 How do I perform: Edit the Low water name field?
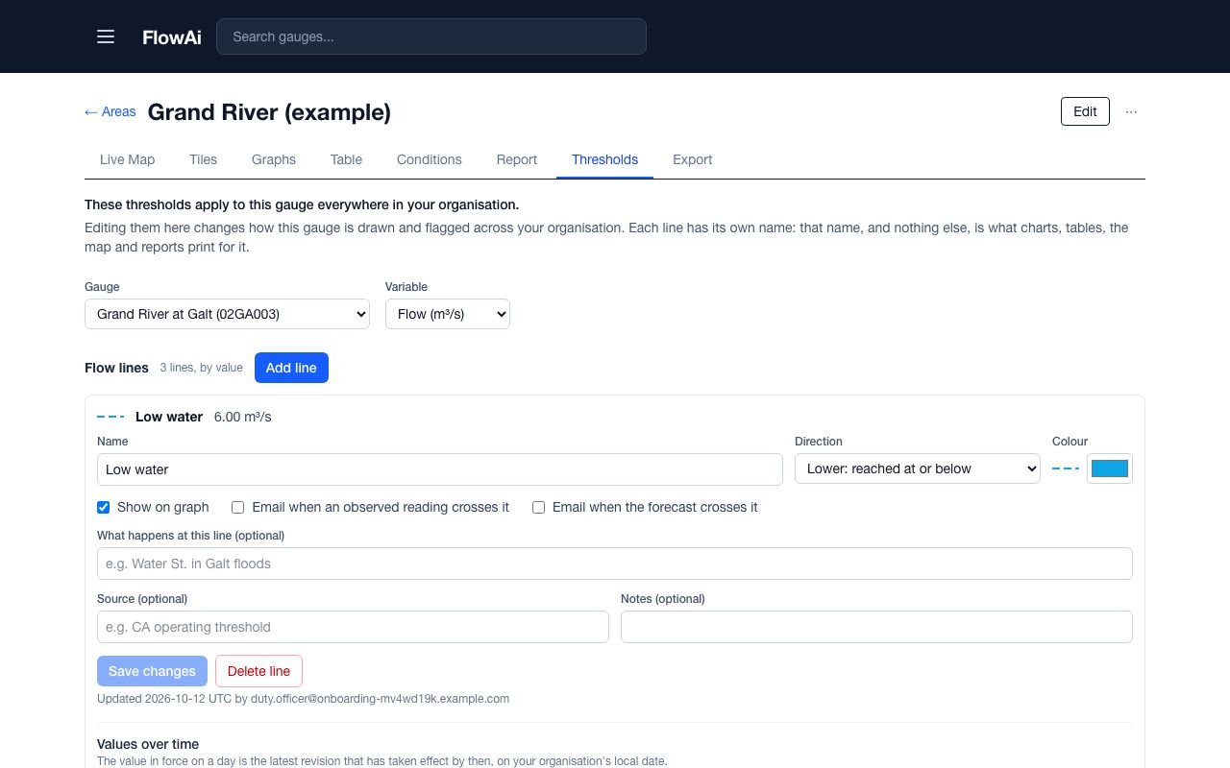click(x=440, y=469)
